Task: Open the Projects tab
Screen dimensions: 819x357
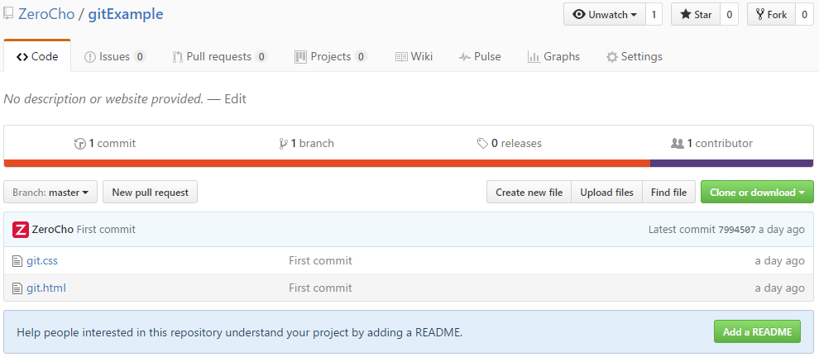Action: click(x=331, y=56)
